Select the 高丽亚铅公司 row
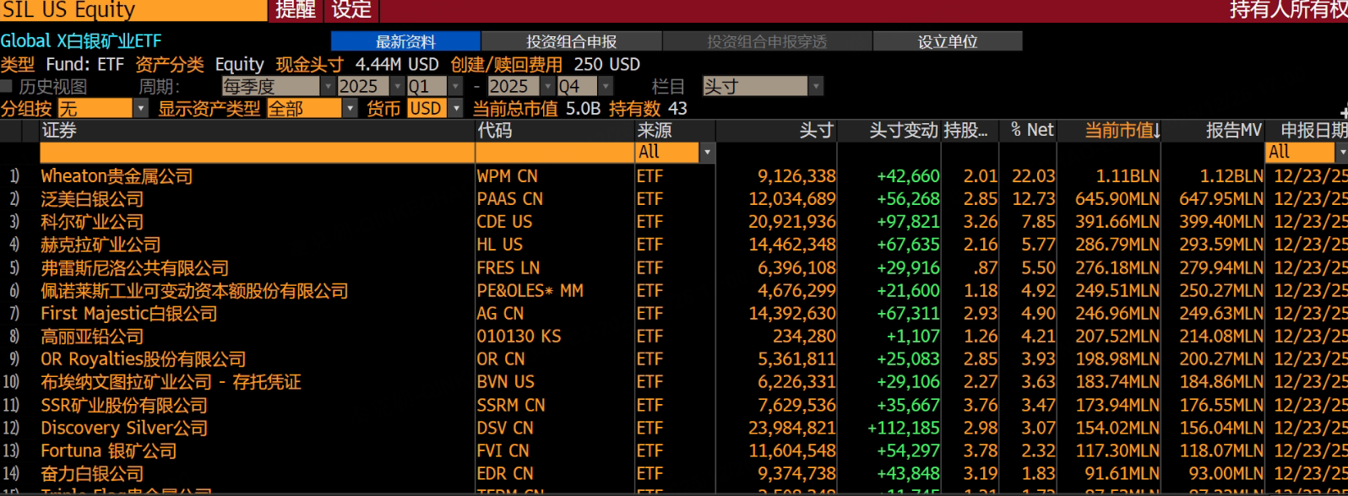1348x496 pixels. click(x=674, y=337)
